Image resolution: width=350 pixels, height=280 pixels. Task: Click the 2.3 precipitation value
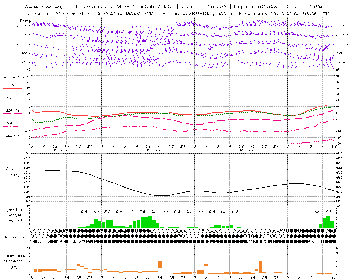(131, 212)
